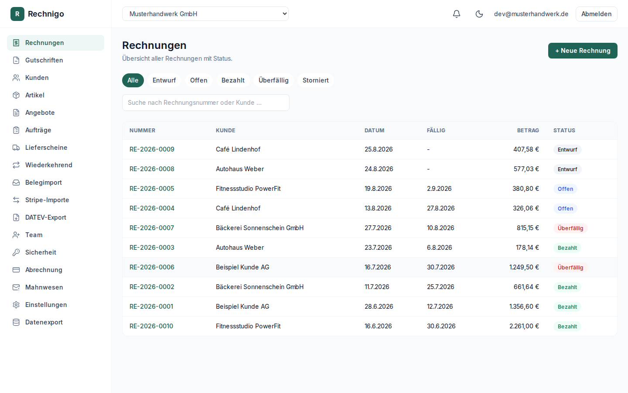Viewport: 628px width, 393px height.
Task: Click the amount 1.249,50 €
Action: click(524, 267)
